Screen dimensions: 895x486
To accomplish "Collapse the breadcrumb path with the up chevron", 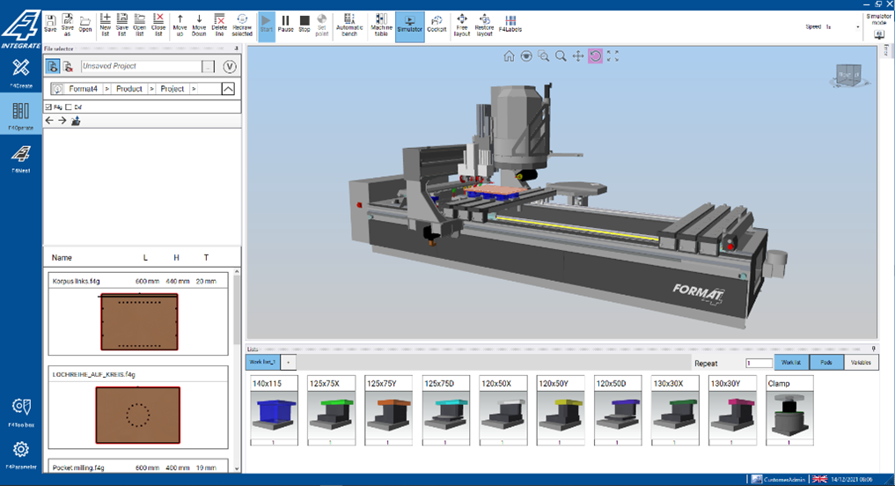I will click(x=228, y=89).
